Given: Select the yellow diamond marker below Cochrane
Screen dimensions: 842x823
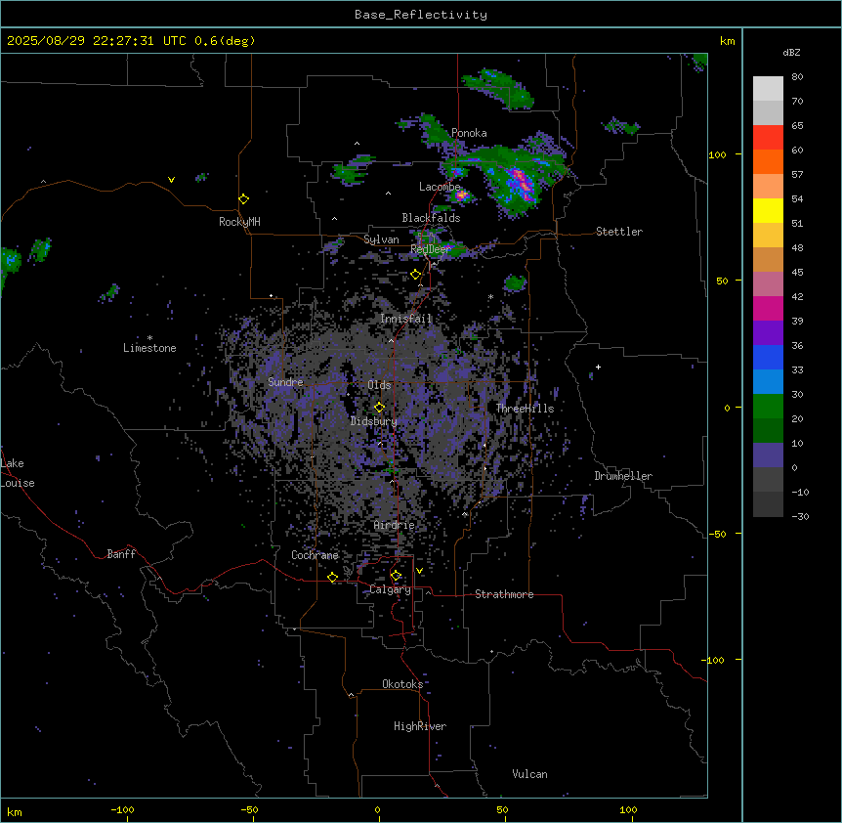Looking at the screenshot, I should (332, 577).
